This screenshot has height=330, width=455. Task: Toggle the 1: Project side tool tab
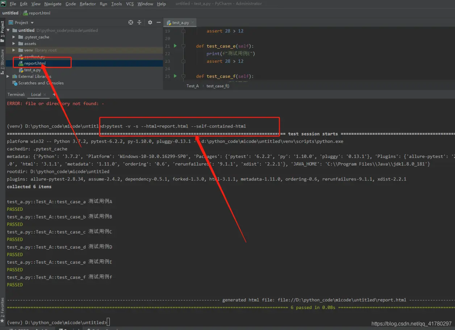pos(3,31)
